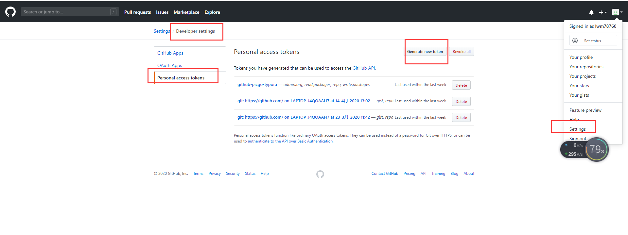Click the Revoke all button
Viewport: 628px width, 235px height.
tap(462, 51)
